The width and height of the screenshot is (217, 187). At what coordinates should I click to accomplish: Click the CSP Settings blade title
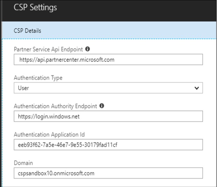35,7
